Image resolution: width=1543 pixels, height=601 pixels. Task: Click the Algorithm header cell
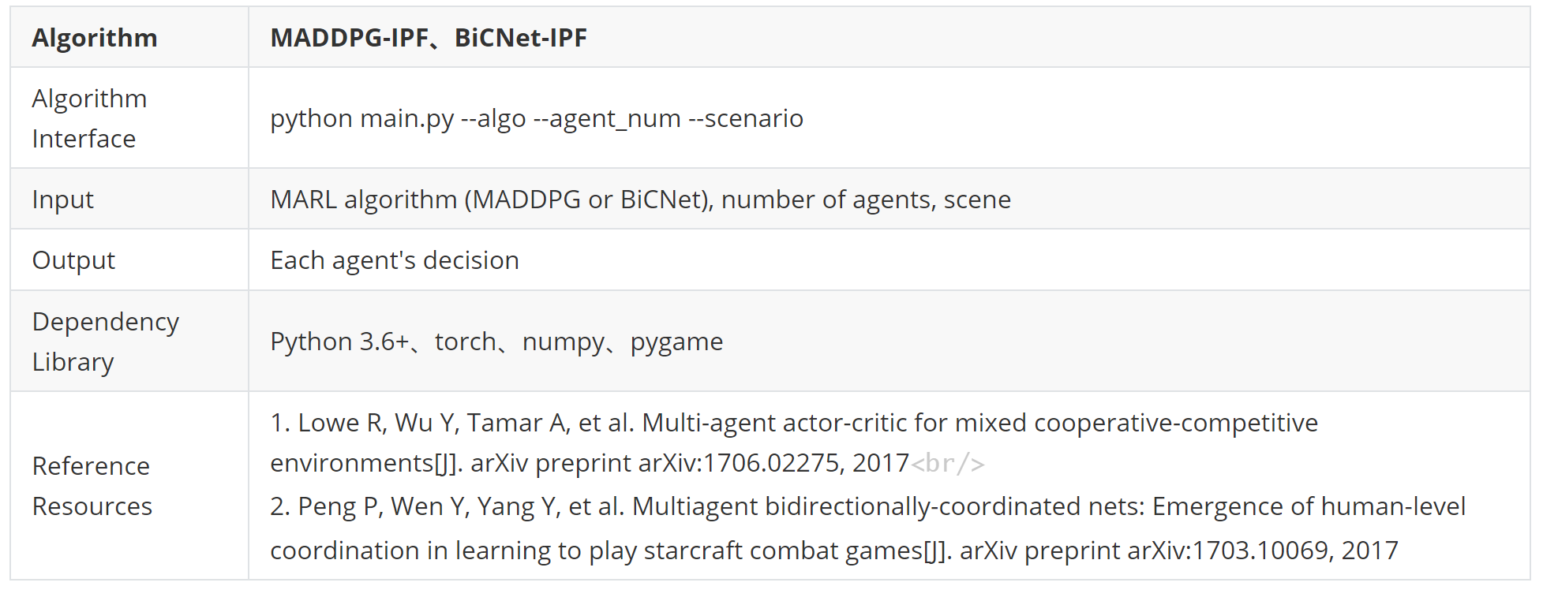click(129, 37)
